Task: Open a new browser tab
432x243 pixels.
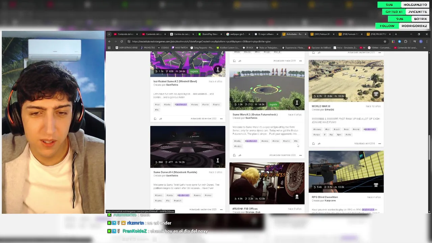Action: point(396,34)
